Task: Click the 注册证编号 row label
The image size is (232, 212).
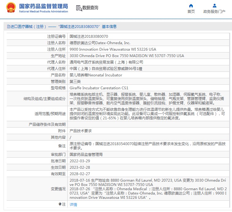Action: (x=56, y=36)
